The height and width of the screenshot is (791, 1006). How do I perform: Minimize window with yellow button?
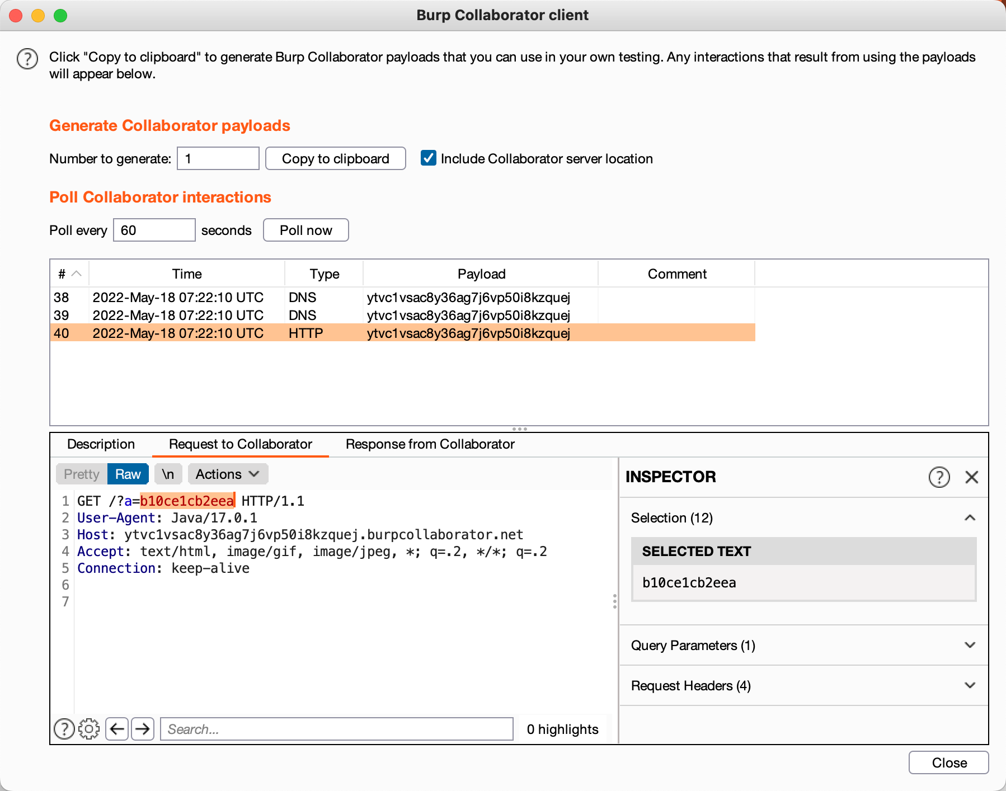click(38, 15)
